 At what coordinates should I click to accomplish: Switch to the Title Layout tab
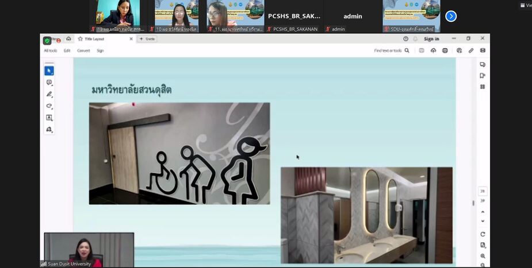[x=105, y=39]
